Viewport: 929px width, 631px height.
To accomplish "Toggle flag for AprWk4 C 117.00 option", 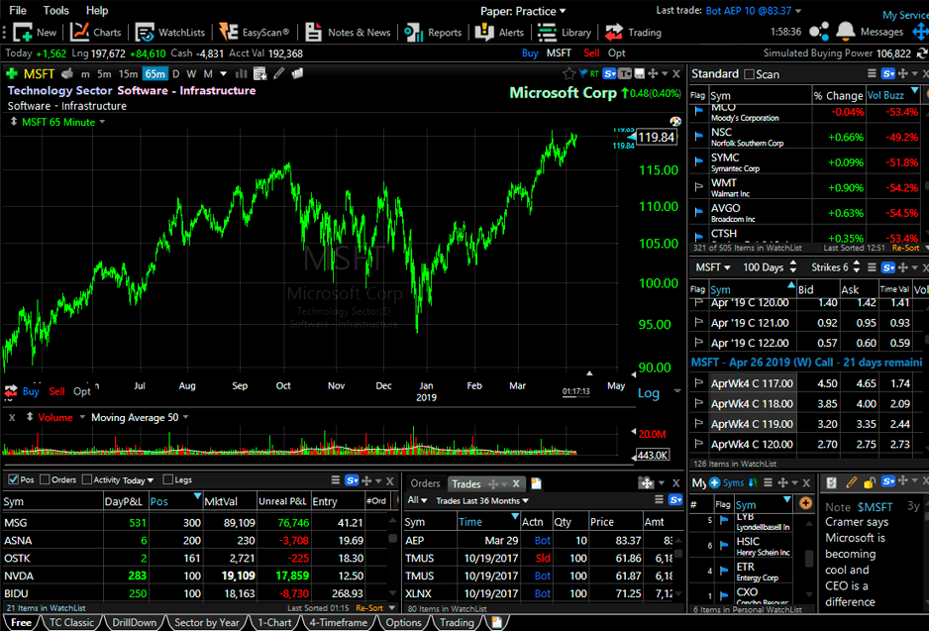I will coord(698,382).
